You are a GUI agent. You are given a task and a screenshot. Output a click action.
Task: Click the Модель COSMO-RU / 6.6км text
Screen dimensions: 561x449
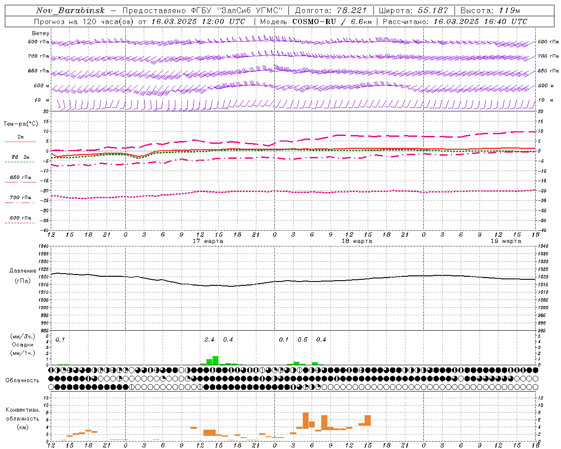(x=316, y=21)
